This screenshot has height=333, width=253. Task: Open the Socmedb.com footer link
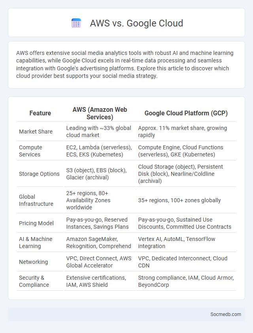(226, 314)
